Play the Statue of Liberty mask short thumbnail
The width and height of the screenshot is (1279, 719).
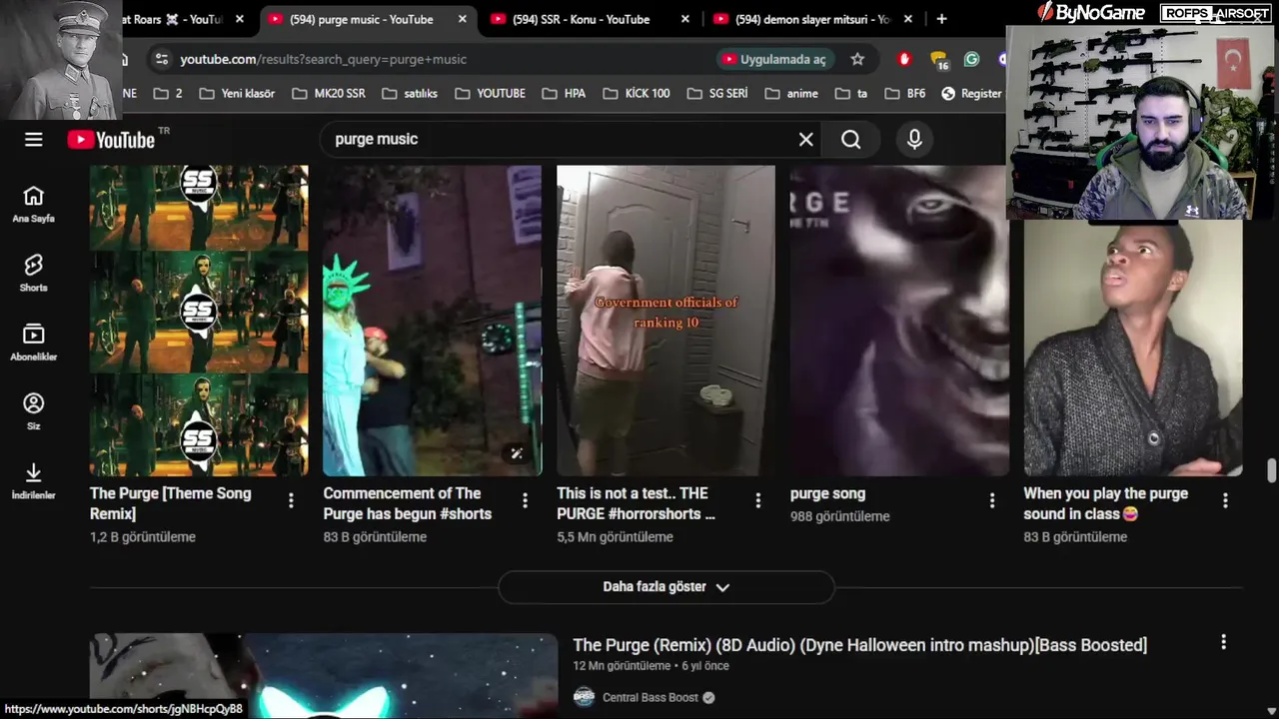click(x=433, y=321)
